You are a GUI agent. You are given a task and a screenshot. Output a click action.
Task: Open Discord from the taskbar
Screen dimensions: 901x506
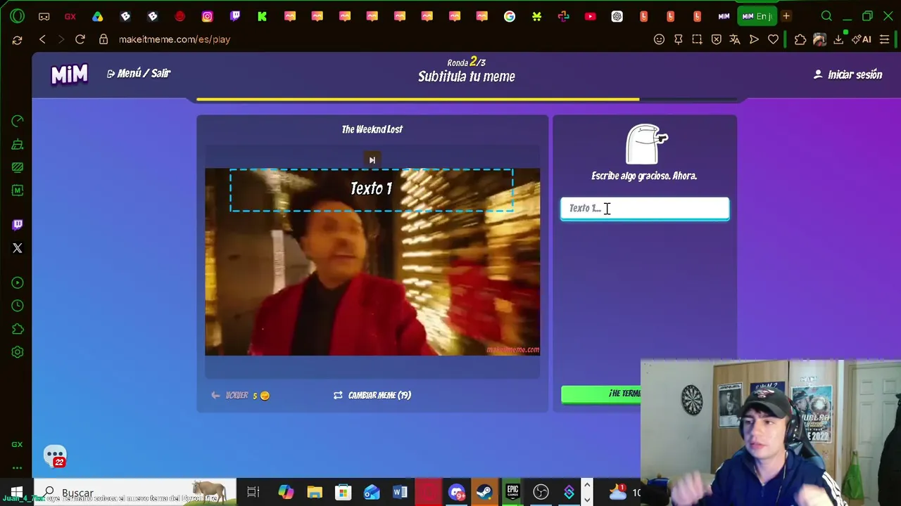(x=456, y=493)
